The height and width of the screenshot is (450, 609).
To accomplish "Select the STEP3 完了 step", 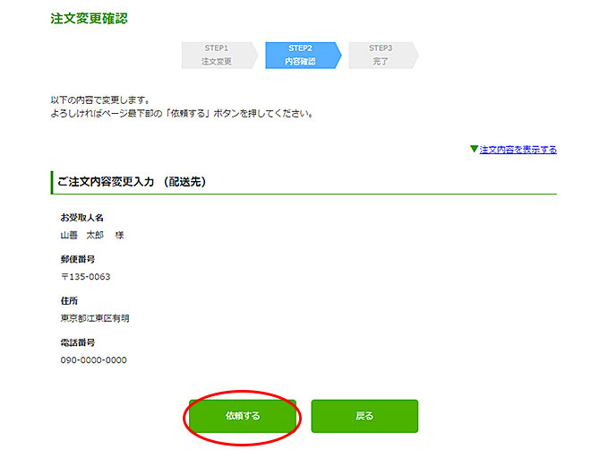I will click(x=382, y=55).
